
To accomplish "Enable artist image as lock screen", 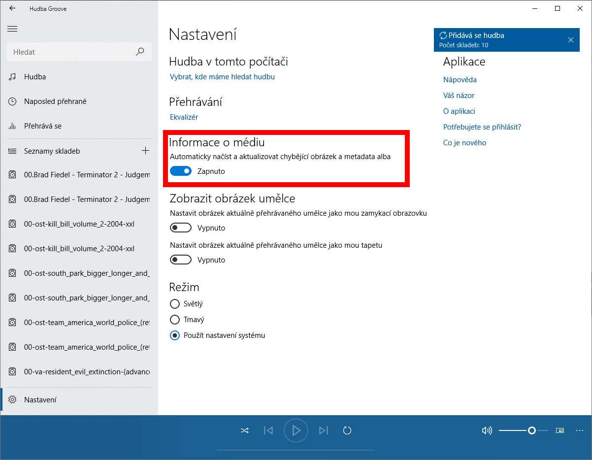I will coord(180,228).
